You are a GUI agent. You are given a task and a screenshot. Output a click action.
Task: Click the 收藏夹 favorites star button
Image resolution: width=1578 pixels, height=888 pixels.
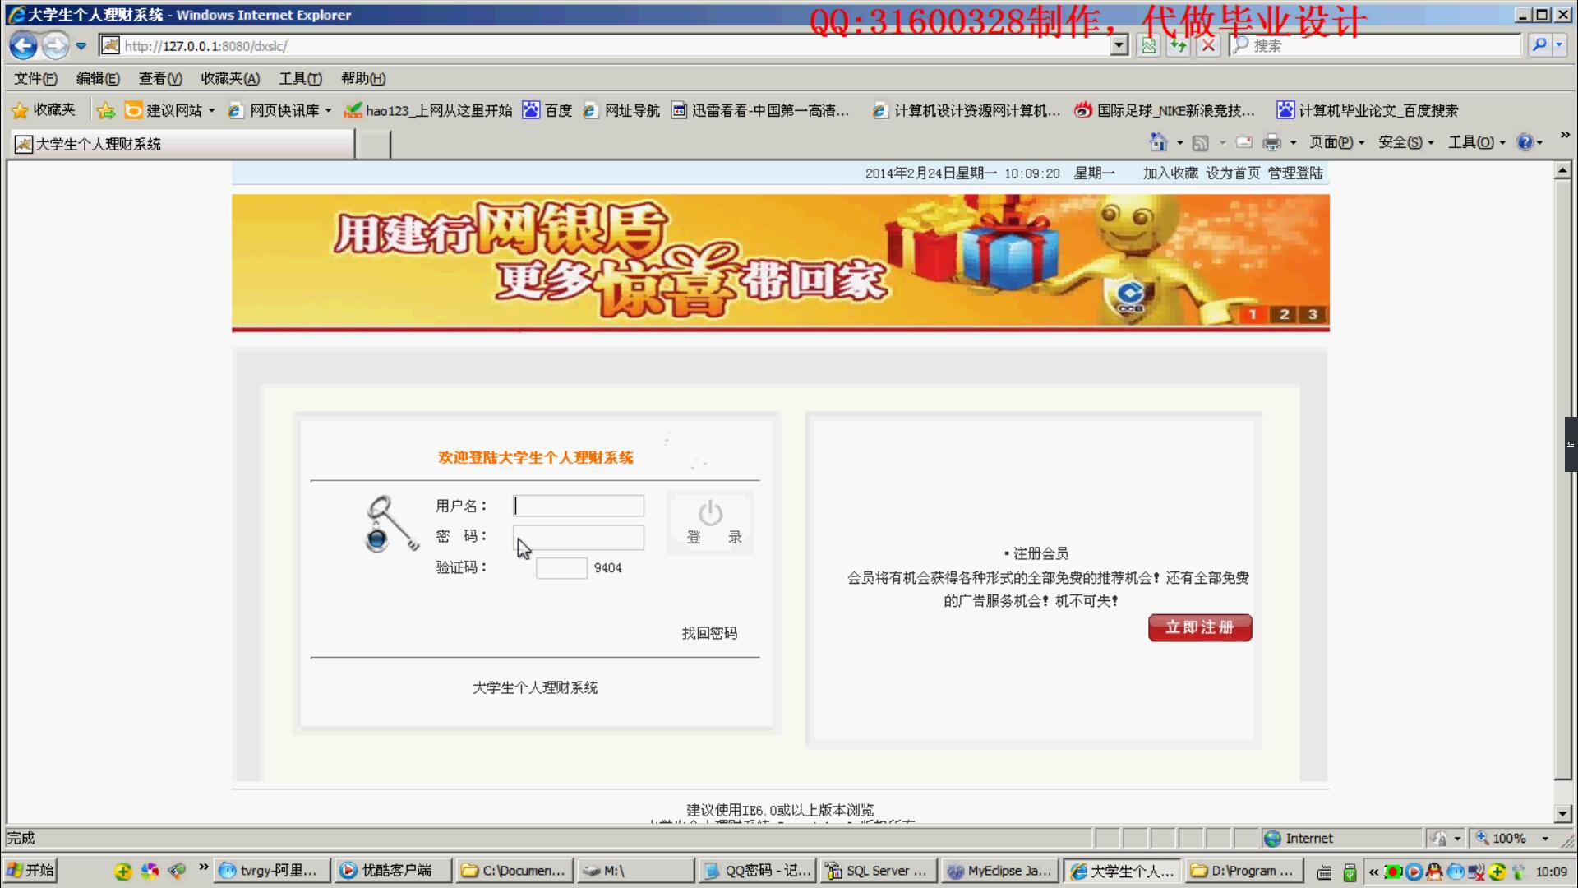[x=44, y=110]
